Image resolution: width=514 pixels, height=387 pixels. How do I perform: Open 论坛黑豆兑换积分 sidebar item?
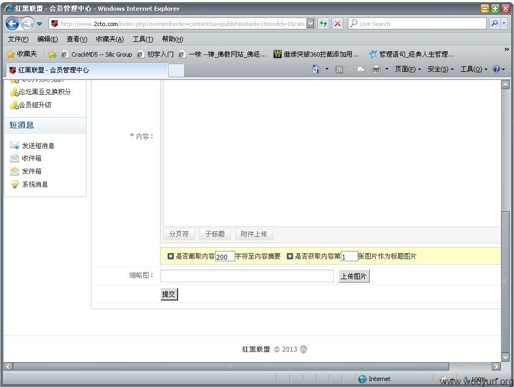pos(45,92)
